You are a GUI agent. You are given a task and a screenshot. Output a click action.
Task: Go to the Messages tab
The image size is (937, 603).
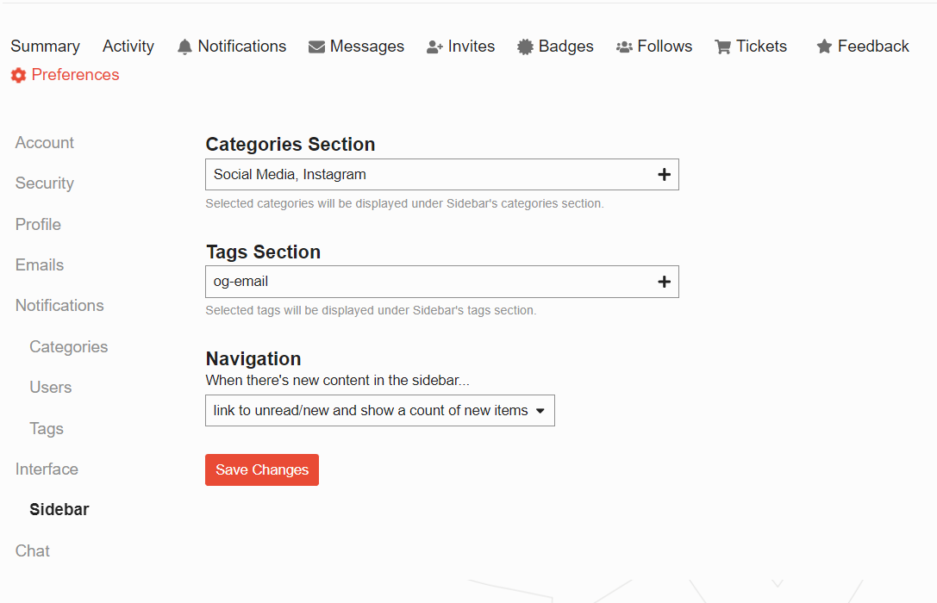coord(356,46)
